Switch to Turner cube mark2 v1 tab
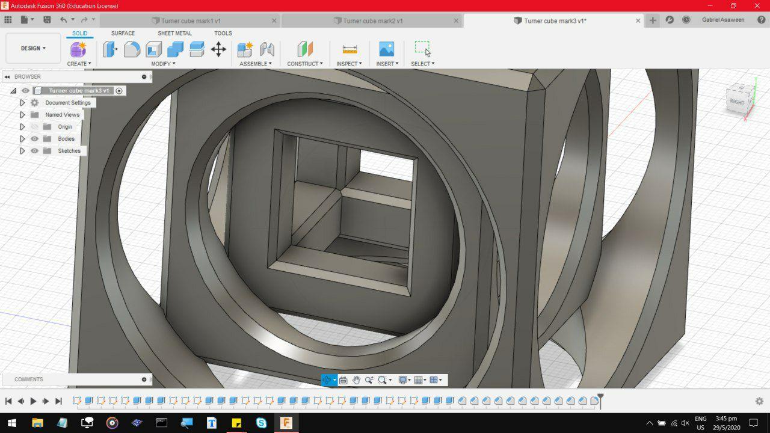The image size is (770, 433). (x=372, y=20)
